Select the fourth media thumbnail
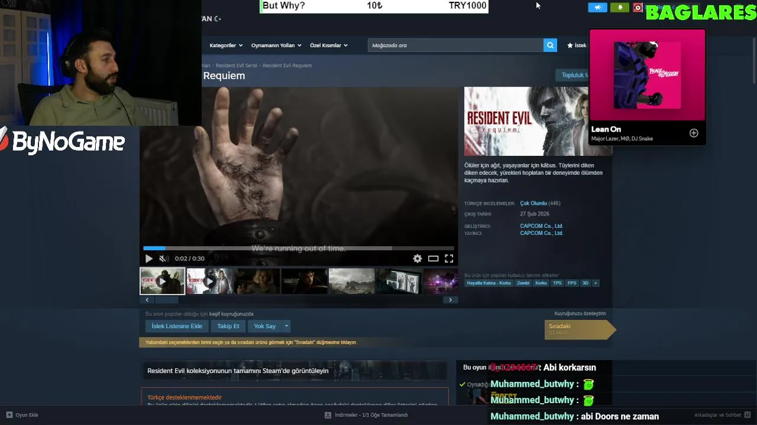757x425 pixels. pyautogui.click(x=304, y=281)
